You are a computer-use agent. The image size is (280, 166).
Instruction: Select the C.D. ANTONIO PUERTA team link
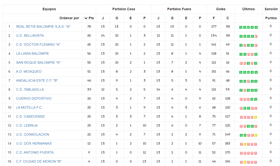pyautogui.click(x=35, y=152)
